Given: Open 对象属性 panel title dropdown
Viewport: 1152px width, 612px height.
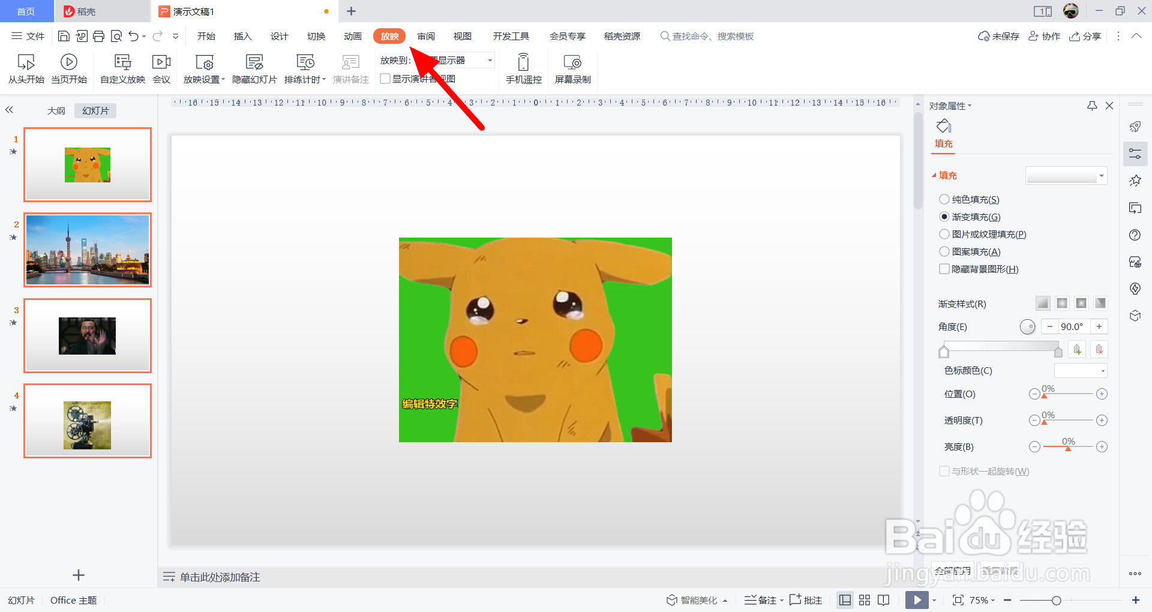Looking at the screenshot, I should [970, 106].
